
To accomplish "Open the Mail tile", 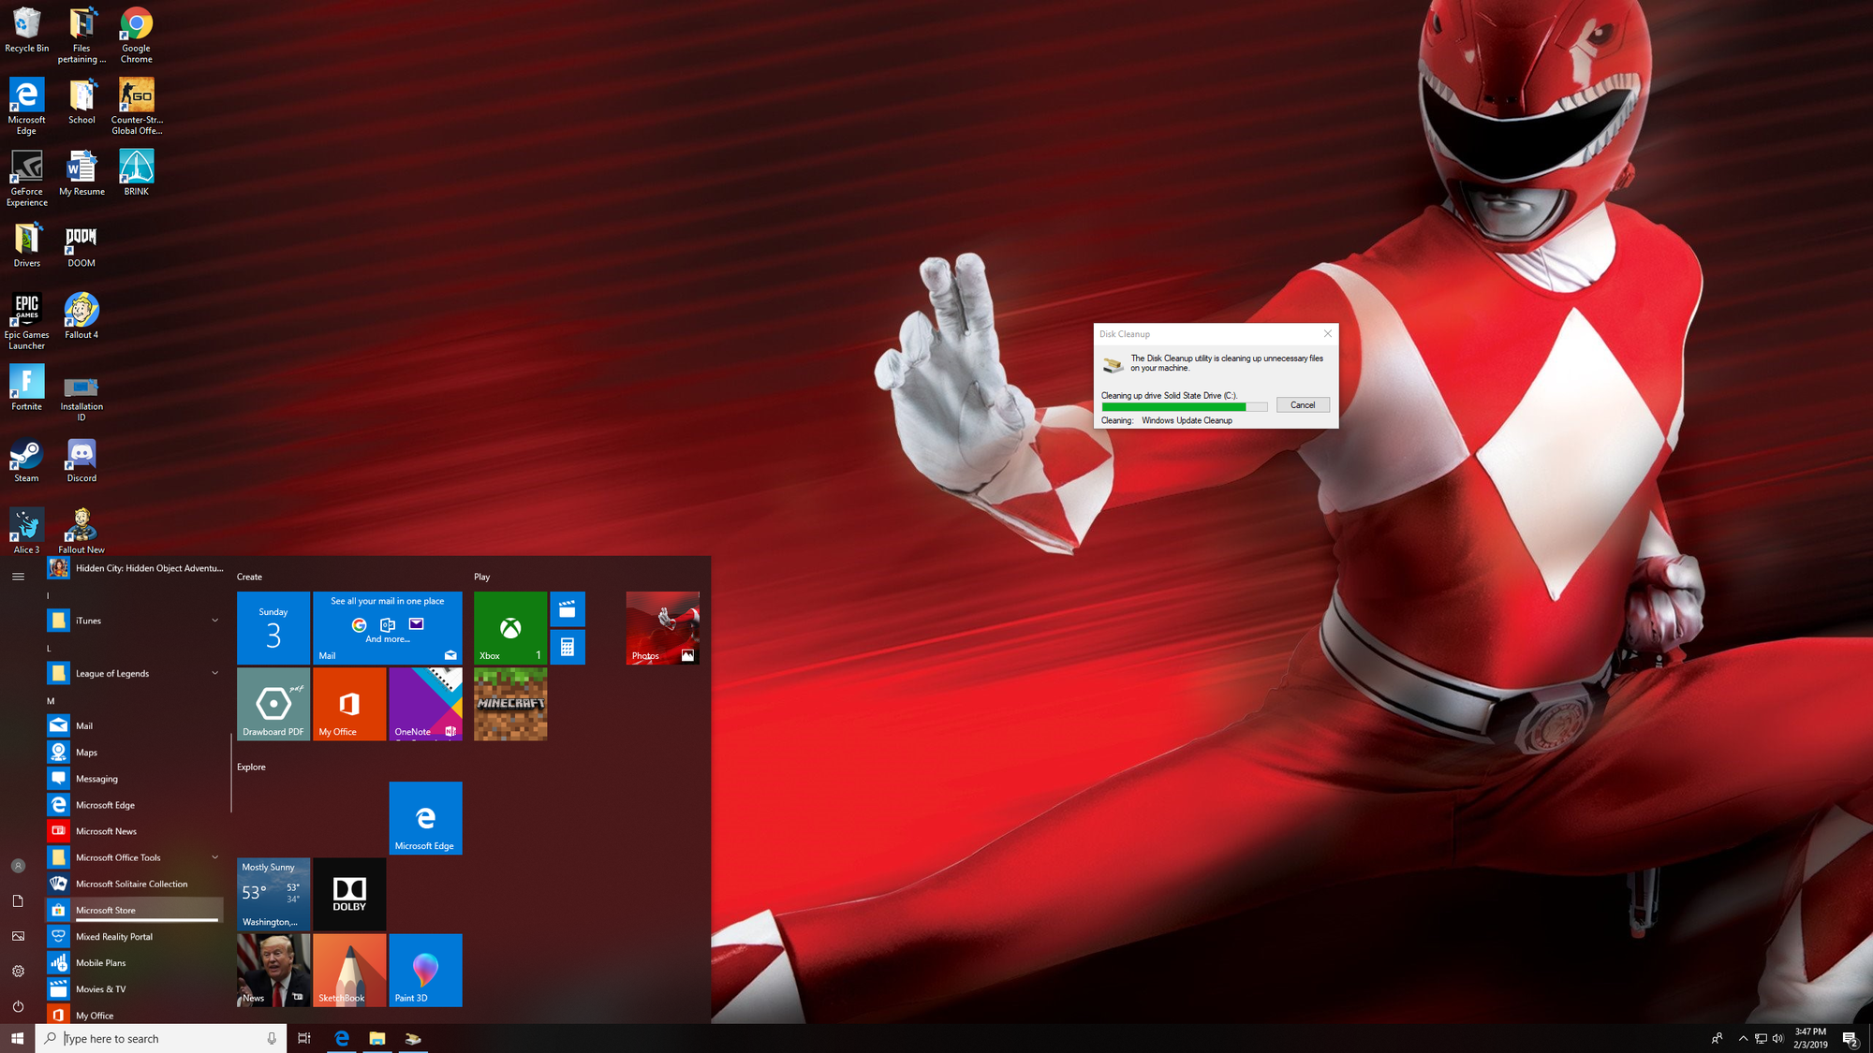I will tap(388, 628).
